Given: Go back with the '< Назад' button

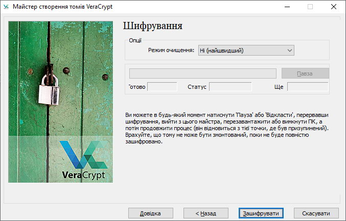Looking at the screenshot, I should point(204,213).
